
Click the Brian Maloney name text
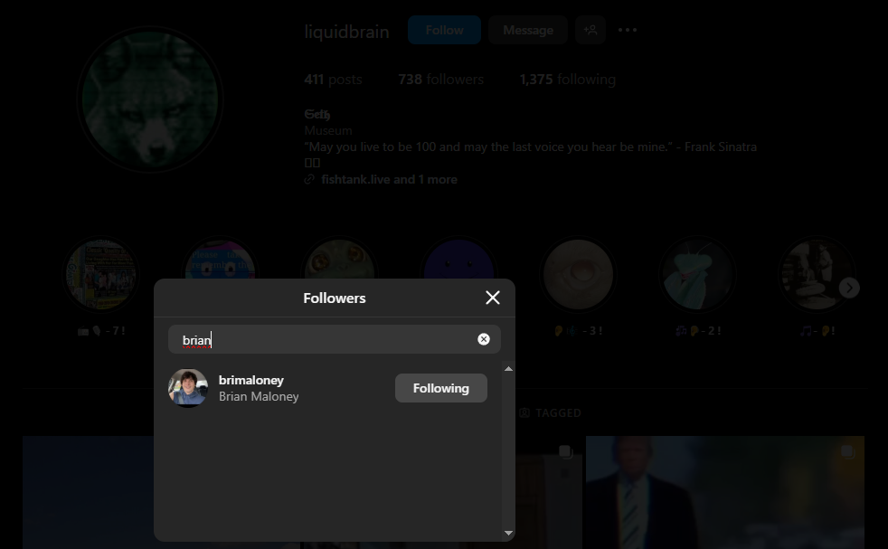point(259,396)
